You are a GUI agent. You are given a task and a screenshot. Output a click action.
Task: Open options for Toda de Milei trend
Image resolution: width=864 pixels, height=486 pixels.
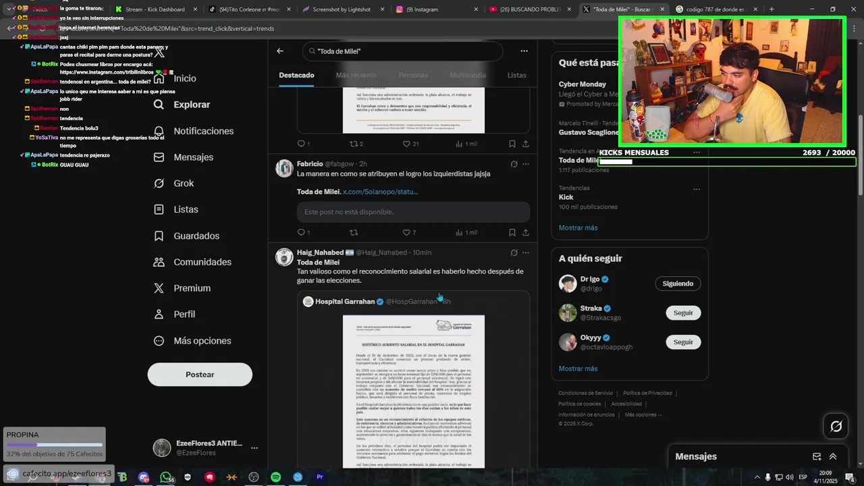(697, 153)
